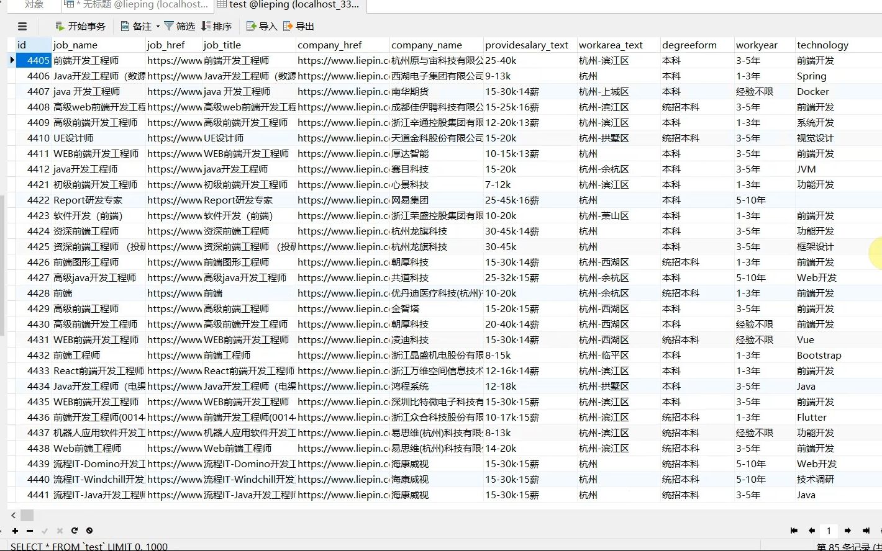The width and height of the screenshot is (882, 551).
Task: Click the stop icon in bottom bar
Action: tap(89, 531)
